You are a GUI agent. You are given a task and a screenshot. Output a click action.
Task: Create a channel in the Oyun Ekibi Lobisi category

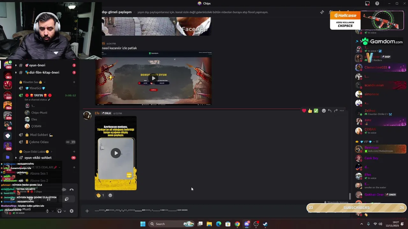point(74,152)
